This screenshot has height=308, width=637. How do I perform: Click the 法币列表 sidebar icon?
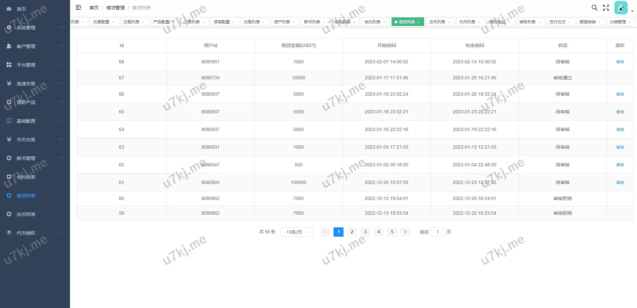[x=9, y=214]
